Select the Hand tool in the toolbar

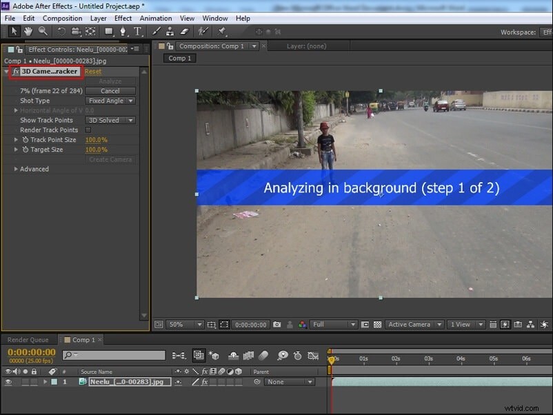[28, 31]
